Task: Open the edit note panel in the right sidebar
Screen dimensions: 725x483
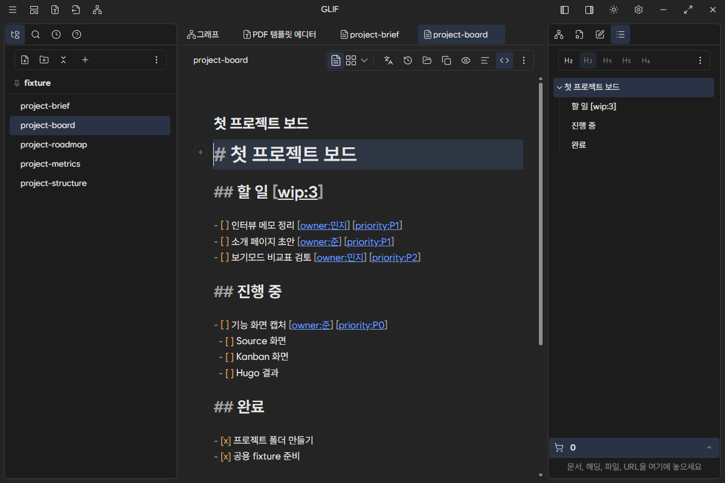Action: pos(600,34)
